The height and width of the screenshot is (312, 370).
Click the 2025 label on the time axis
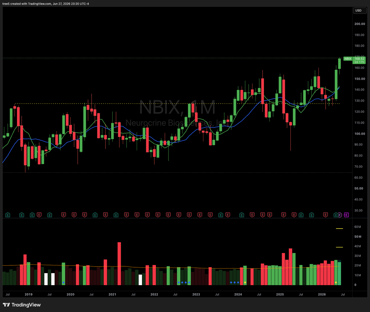click(x=280, y=294)
